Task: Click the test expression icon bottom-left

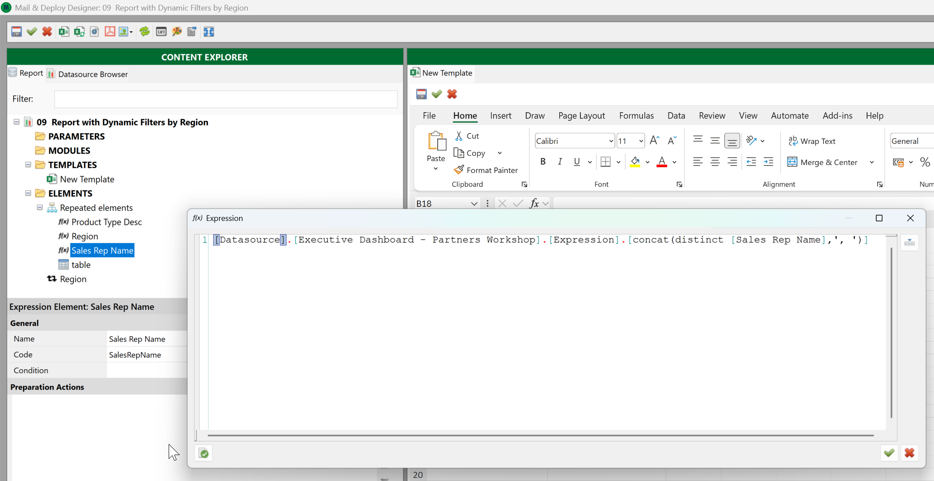Action: (203, 453)
